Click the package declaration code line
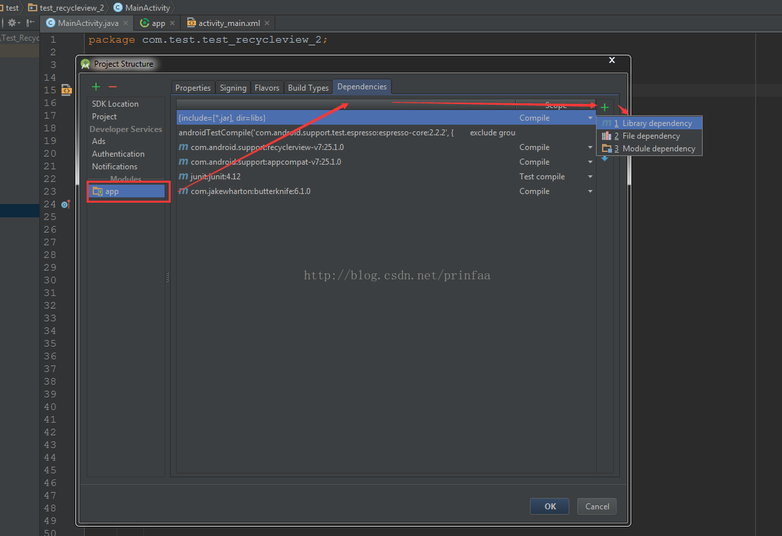The image size is (782, 536). tap(208, 39)
